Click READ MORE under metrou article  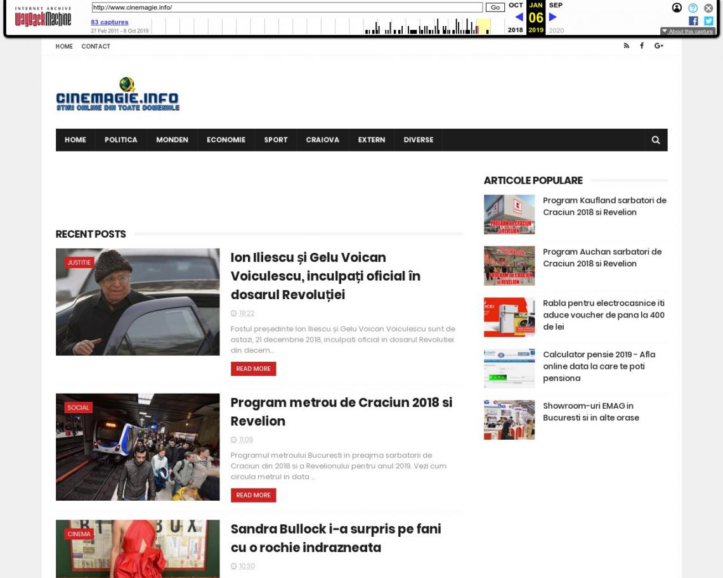click(x=254, y=495)
